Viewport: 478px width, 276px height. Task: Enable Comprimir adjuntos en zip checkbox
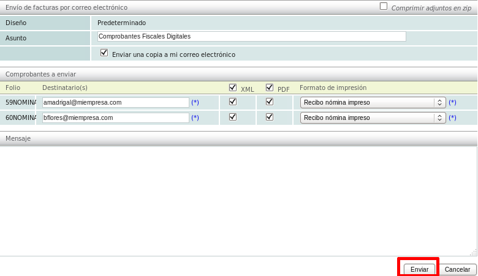click(x=384, y=6)
